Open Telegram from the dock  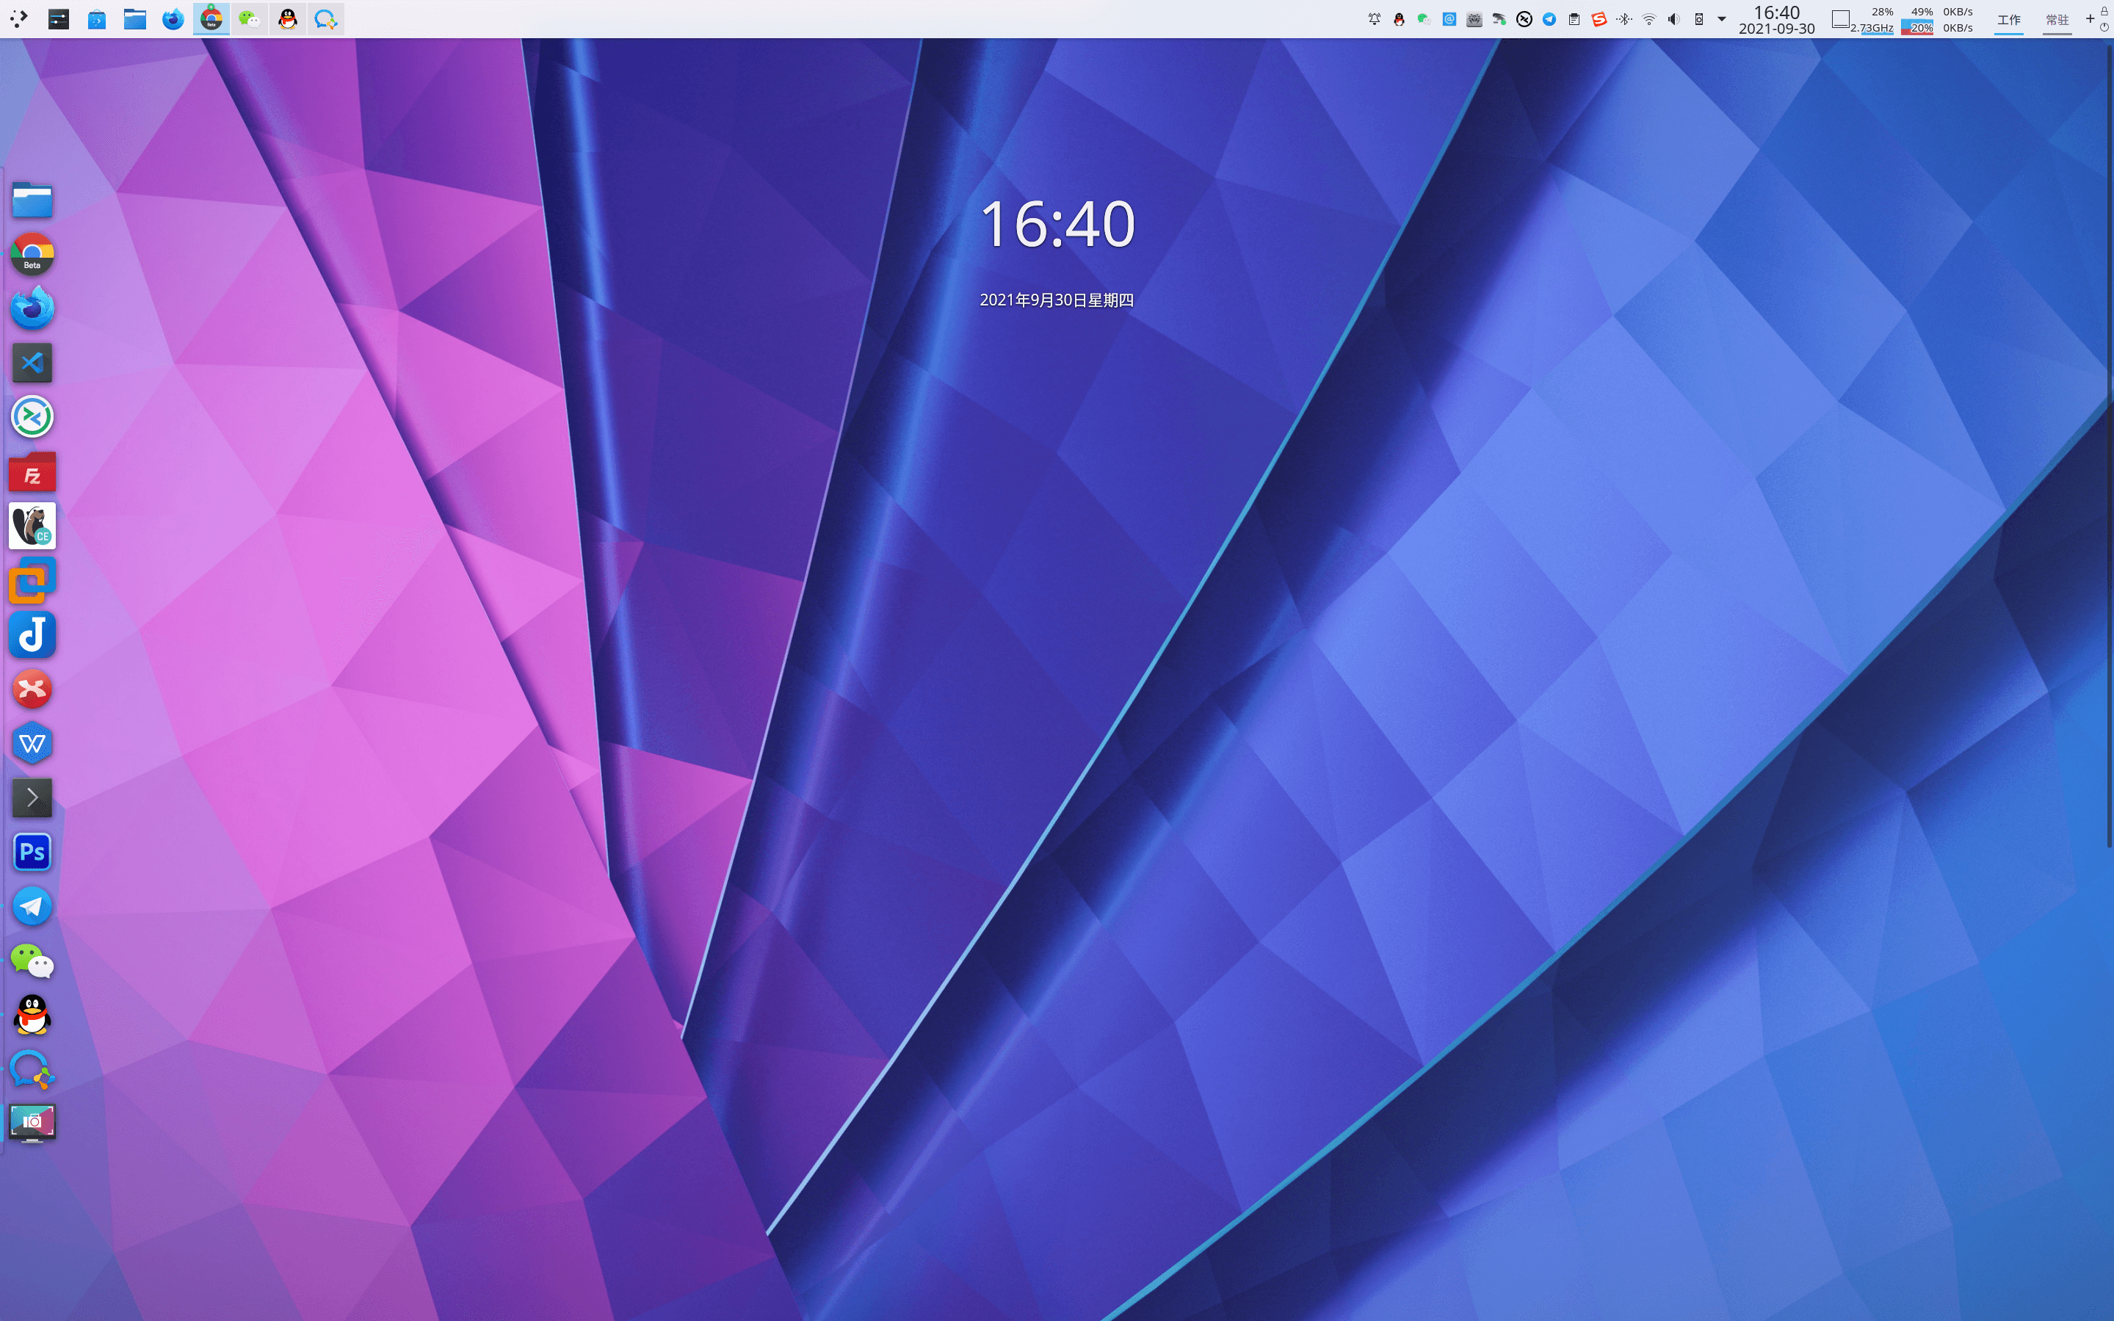(x=32, y=906)
